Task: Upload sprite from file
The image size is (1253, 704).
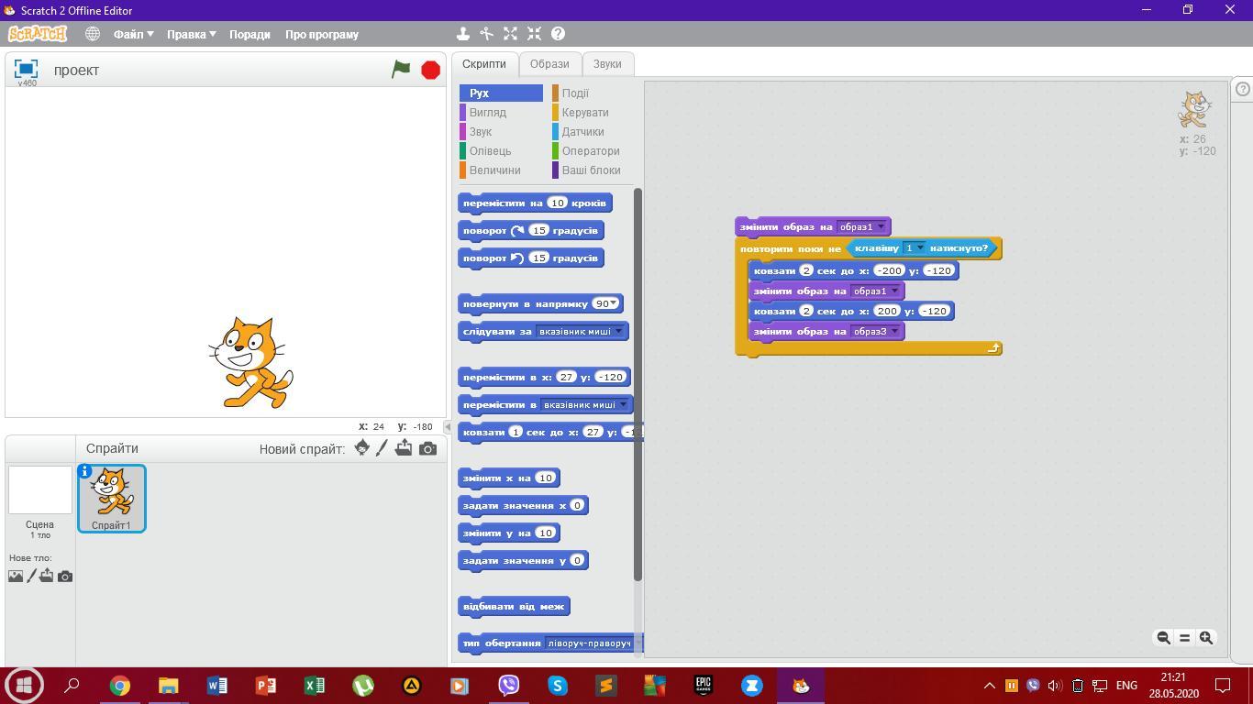Action: click(404, 448)
